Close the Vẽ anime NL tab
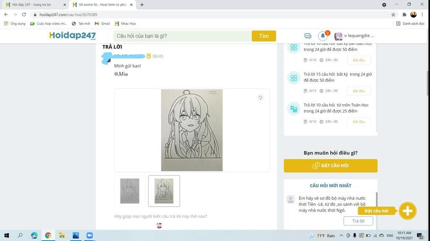Image resolution: width=430 pixels, height=241 pixels. coord(131,5)
